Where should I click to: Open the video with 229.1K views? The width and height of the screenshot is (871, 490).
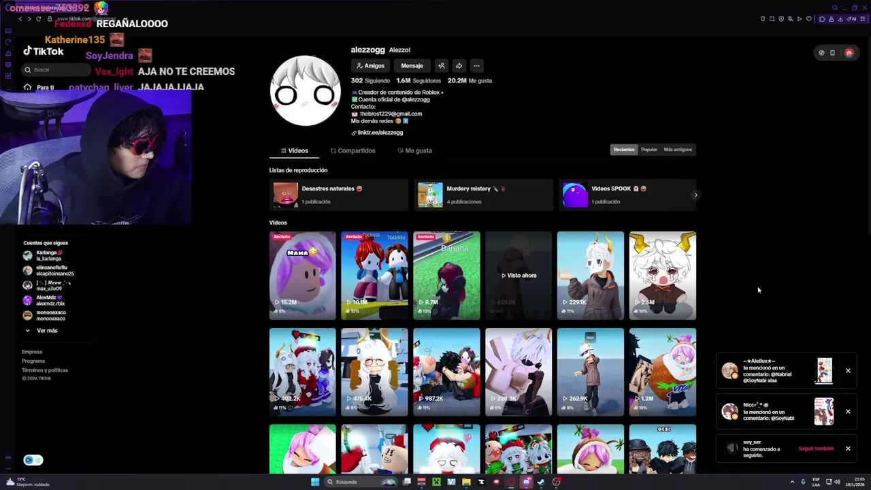[591, 276]
